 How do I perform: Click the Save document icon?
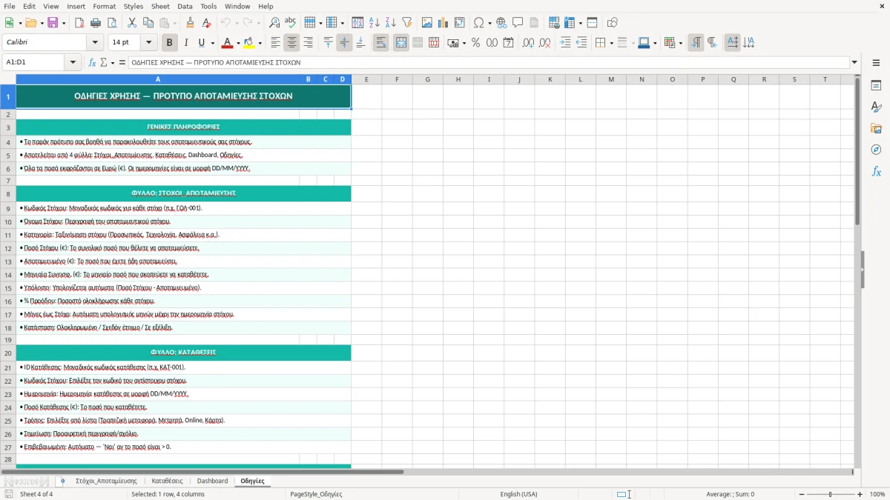(x=53, y=23)
